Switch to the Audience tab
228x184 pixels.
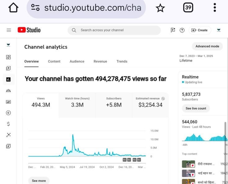pyautogui.click(x=77, y=61)
